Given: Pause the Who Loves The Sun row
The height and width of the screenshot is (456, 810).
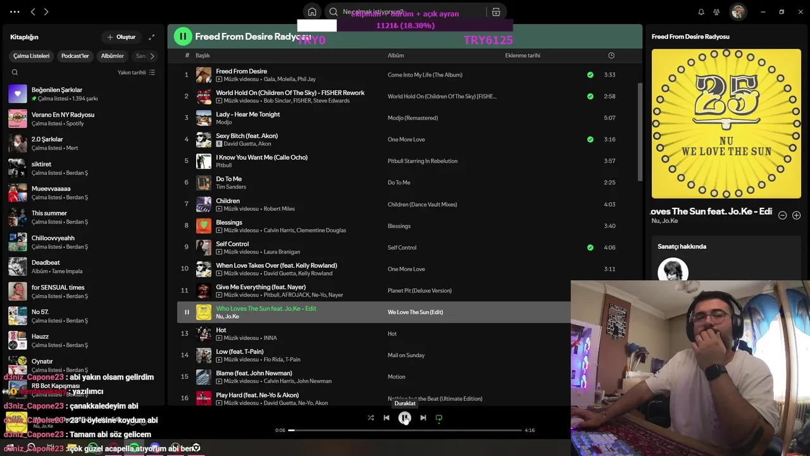Looking at the screenshot, I should click(x=187, y=312).
